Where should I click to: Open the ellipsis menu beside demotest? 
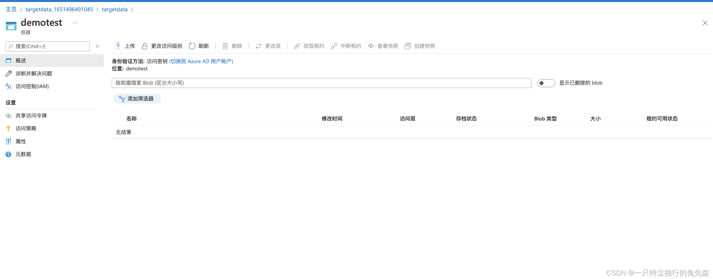(x=75, y=23)
